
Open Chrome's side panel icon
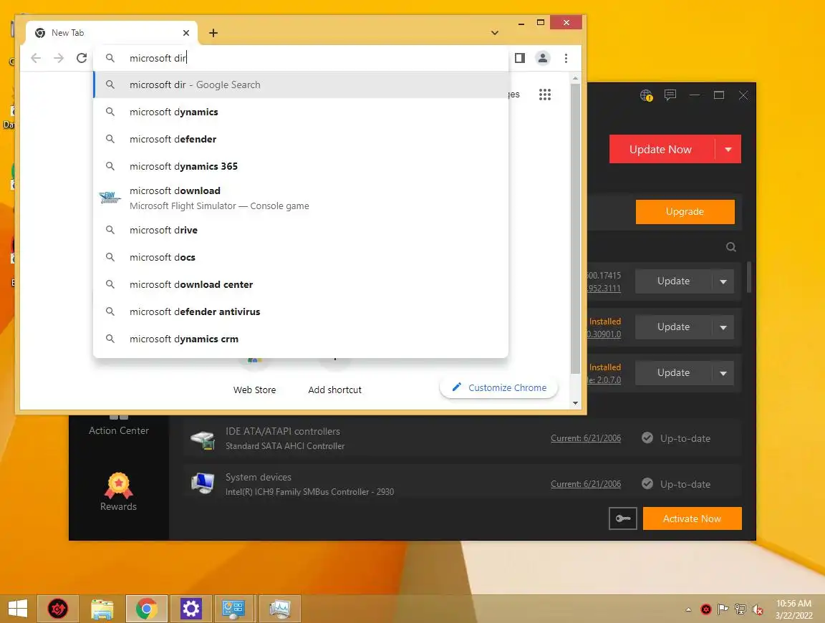click(x=520, y=58)
